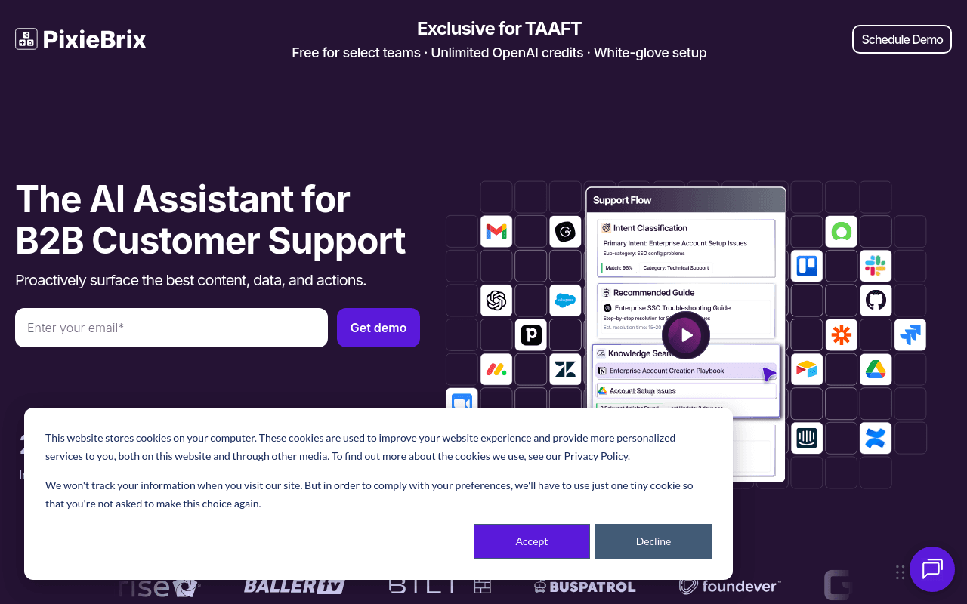
Task: Click the Google Drive integration icon
Action: tap(876, 369)
